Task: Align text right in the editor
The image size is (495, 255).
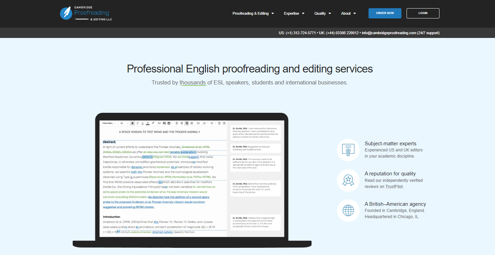Action: (187, 123)
